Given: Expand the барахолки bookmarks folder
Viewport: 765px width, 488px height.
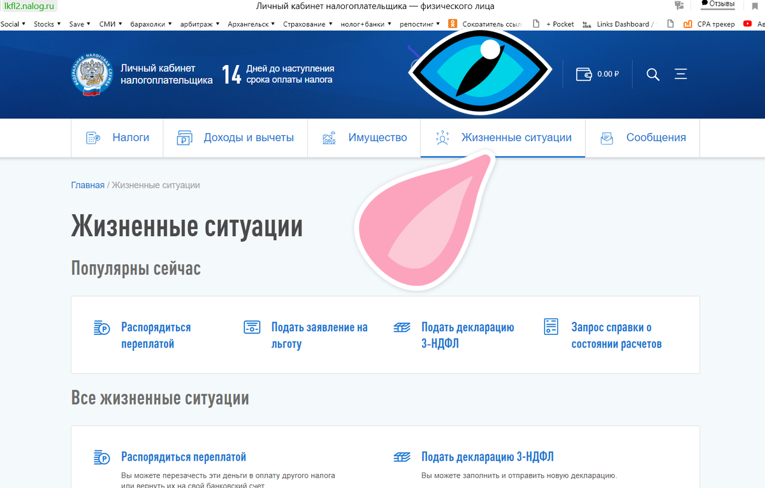Looking at the screenshot, I should pos(148,24).
